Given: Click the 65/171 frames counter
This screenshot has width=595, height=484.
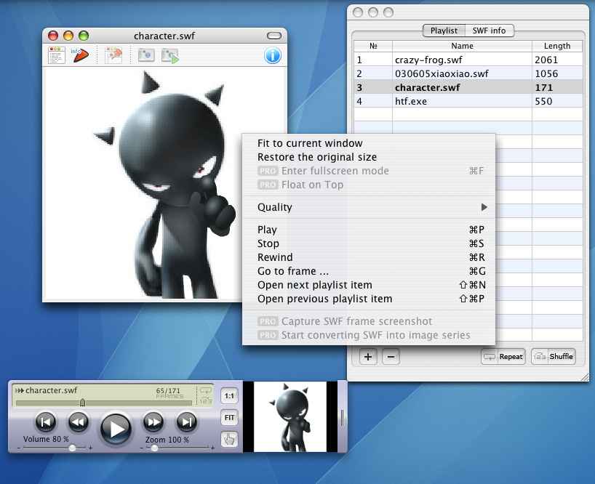Looking at the screenshot, I should pyautogui.click(x=168, y=391).
